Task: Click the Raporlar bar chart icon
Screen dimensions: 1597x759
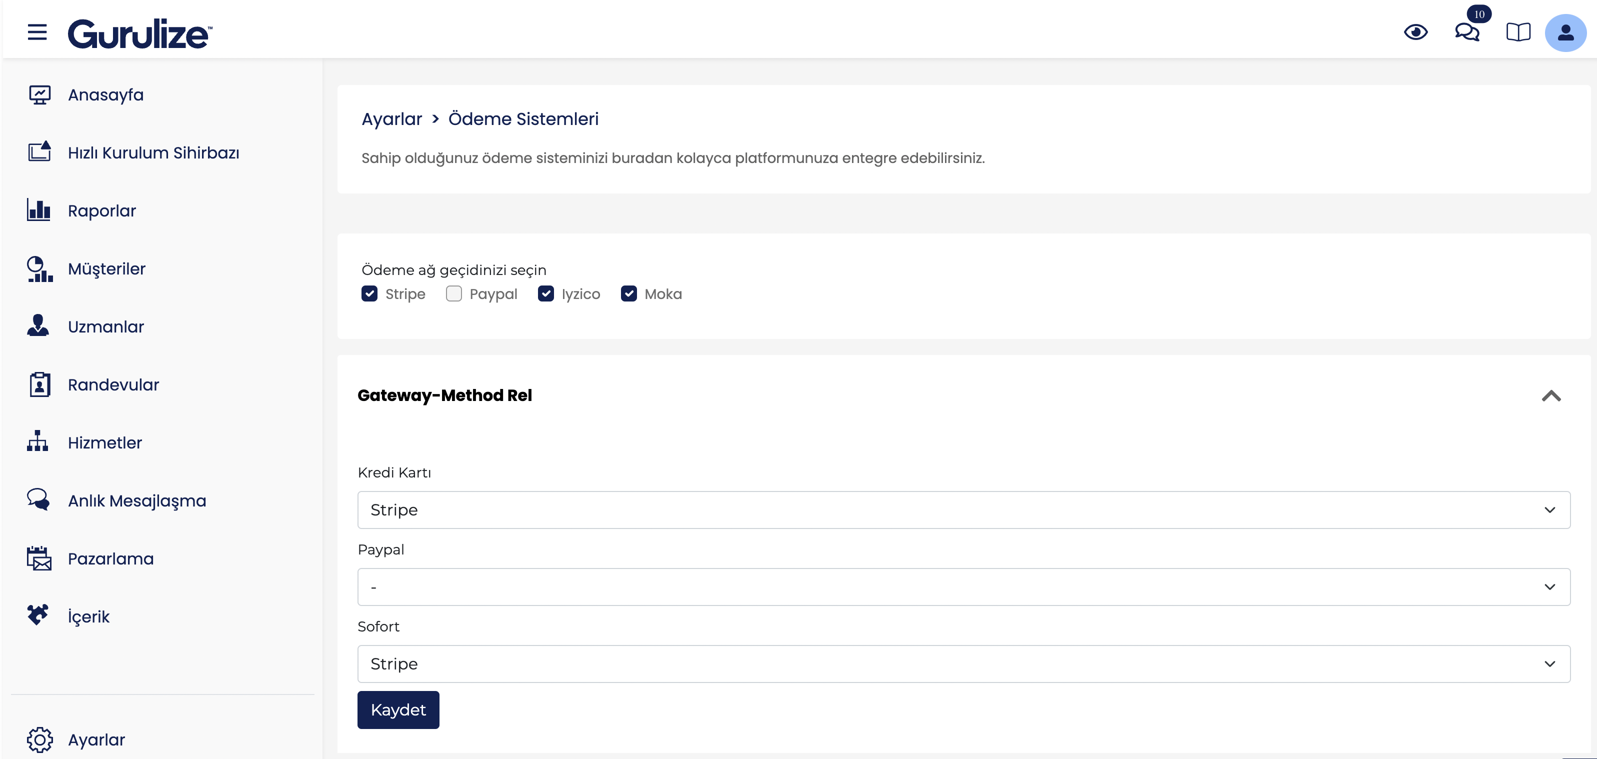Action: click(38, 210)
